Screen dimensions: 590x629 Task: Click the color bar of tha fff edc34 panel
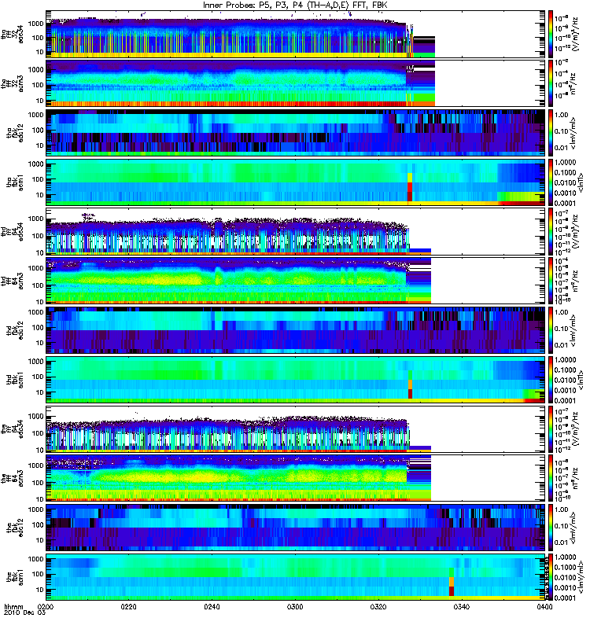click(550, 35)
